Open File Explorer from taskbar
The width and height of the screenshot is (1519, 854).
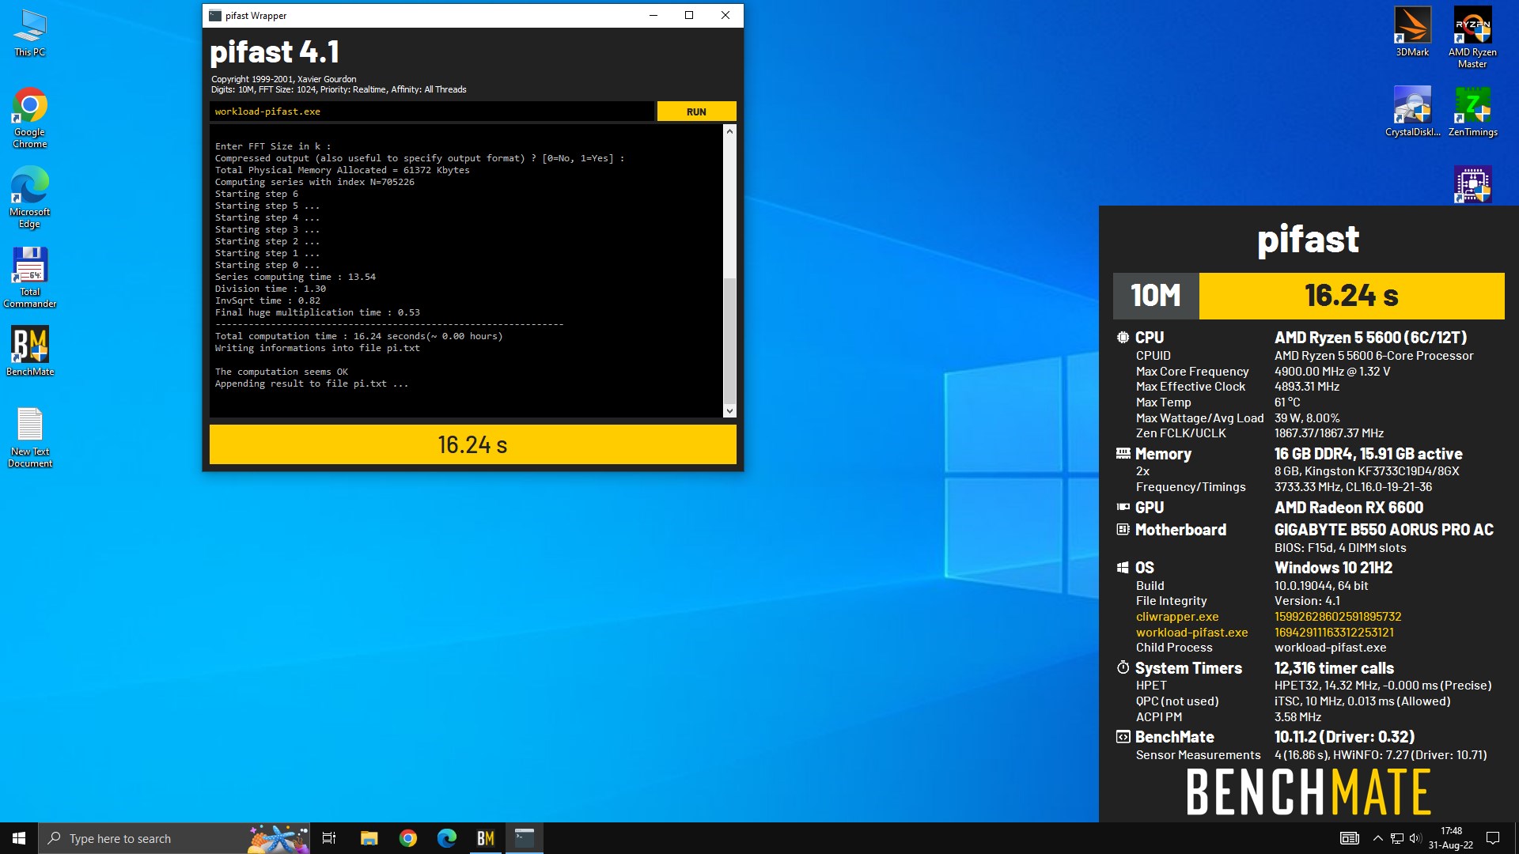(369, 838)
